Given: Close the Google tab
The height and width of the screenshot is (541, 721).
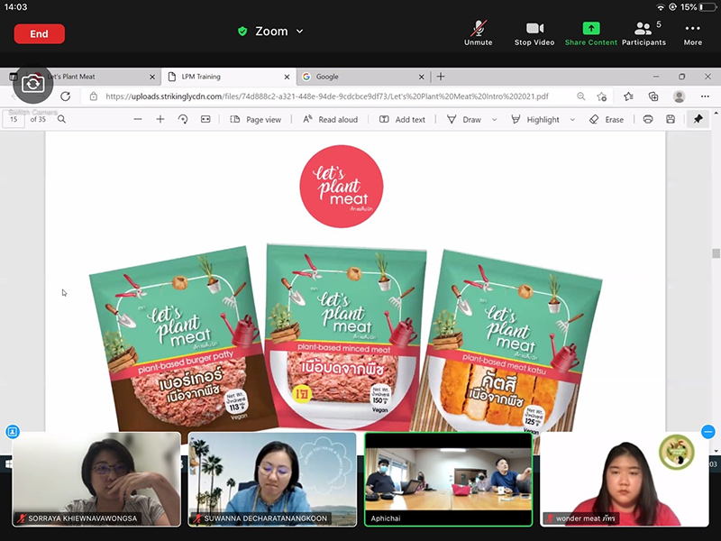Looking at the screenshot, I should coord(421,77).
